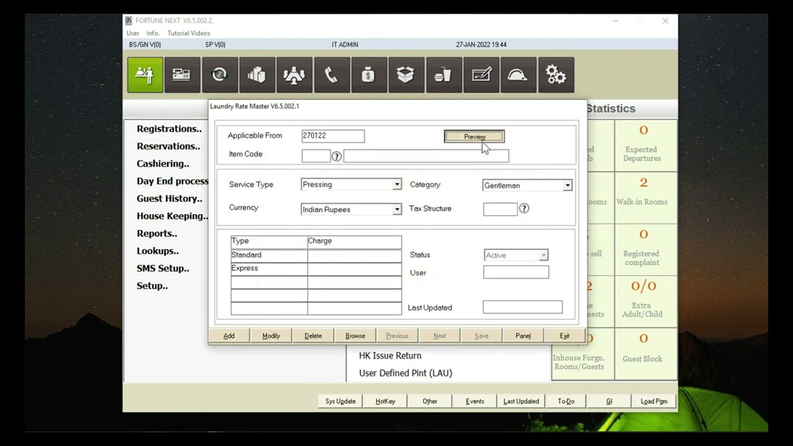Open the Status dropdown showing Active
Image resolution: width=793 pixels, height=446 pixels.
(x=543, y=255)
